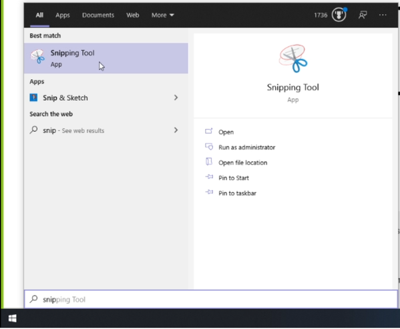The image size is (400, 329).
Task: Click the pin icon next to Pin to taskbar
Action: (209, 192)
